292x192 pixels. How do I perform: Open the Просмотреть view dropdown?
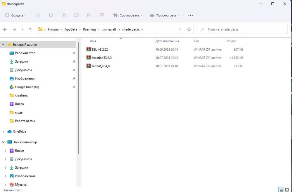coord(165,15)
